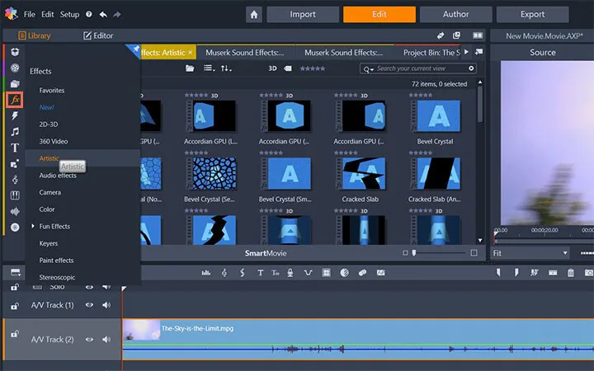Open the Fit zoom dropdown

coord(530,253)
